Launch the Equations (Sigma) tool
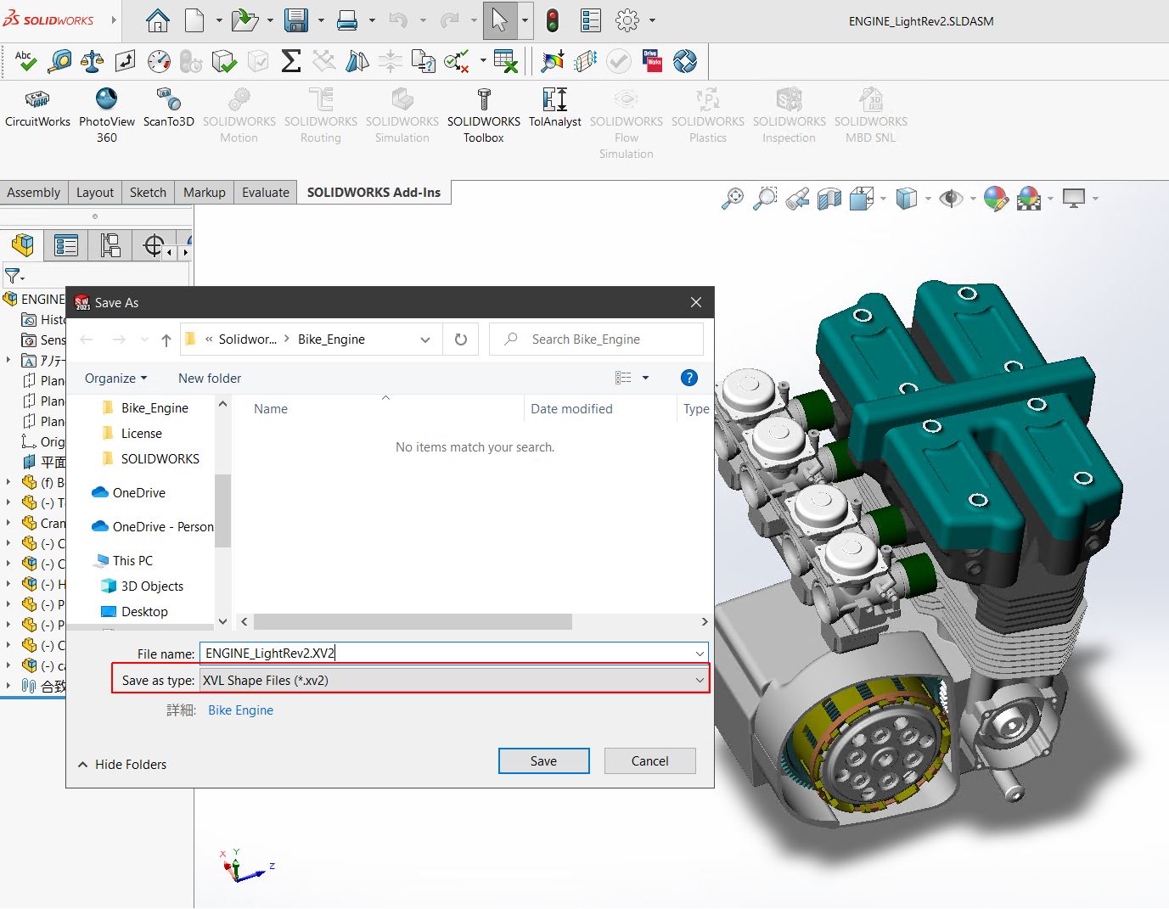Viewport: 1169px width, 909px height. coord(291,61)
